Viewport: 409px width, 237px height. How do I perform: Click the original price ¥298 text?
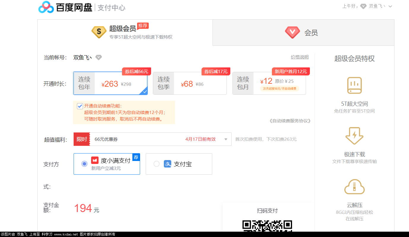(x=126, y=84)
